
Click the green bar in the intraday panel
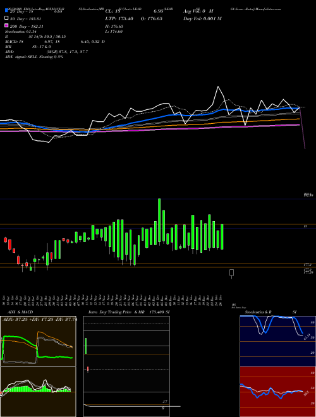click(x=86, y=346)
